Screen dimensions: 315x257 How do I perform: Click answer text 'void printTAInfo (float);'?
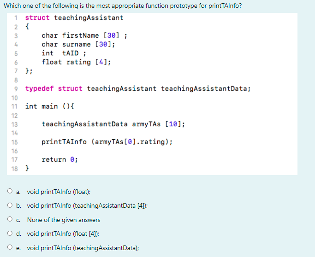pyautogui.click(x=59, y=192)
